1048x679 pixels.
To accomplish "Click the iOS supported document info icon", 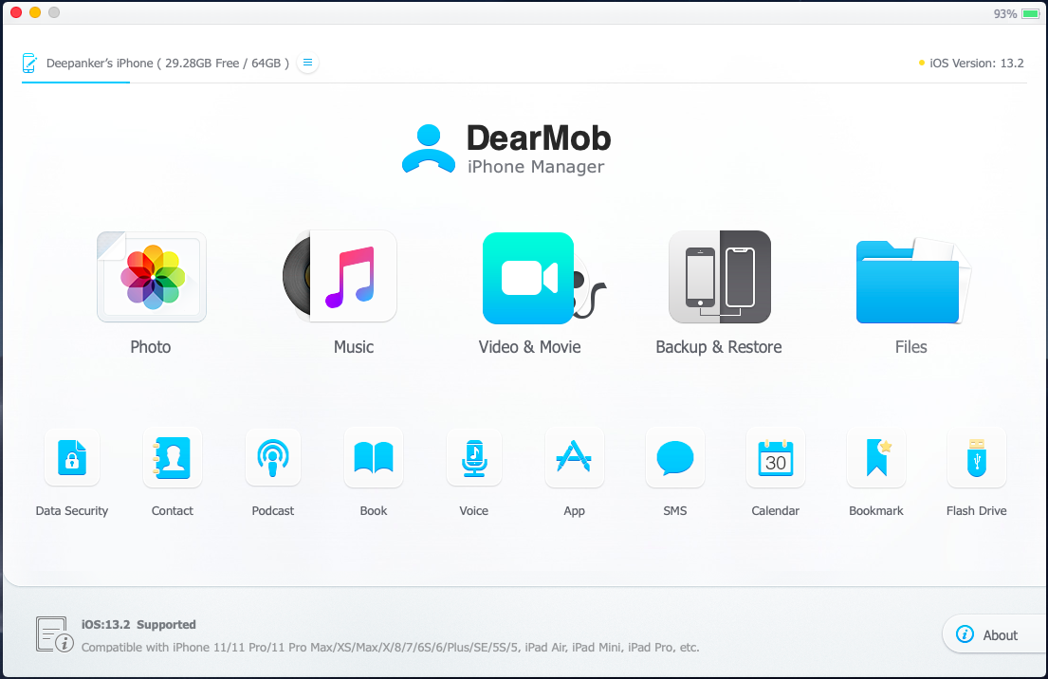I will tap(54, 634).
